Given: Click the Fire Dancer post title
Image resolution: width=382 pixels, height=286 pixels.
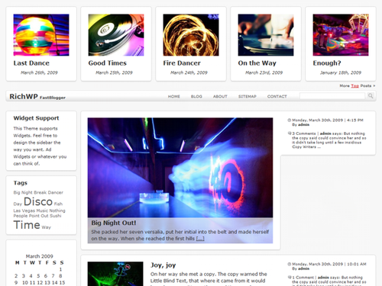Looking at the screenshot, I should tap(182, 63).
